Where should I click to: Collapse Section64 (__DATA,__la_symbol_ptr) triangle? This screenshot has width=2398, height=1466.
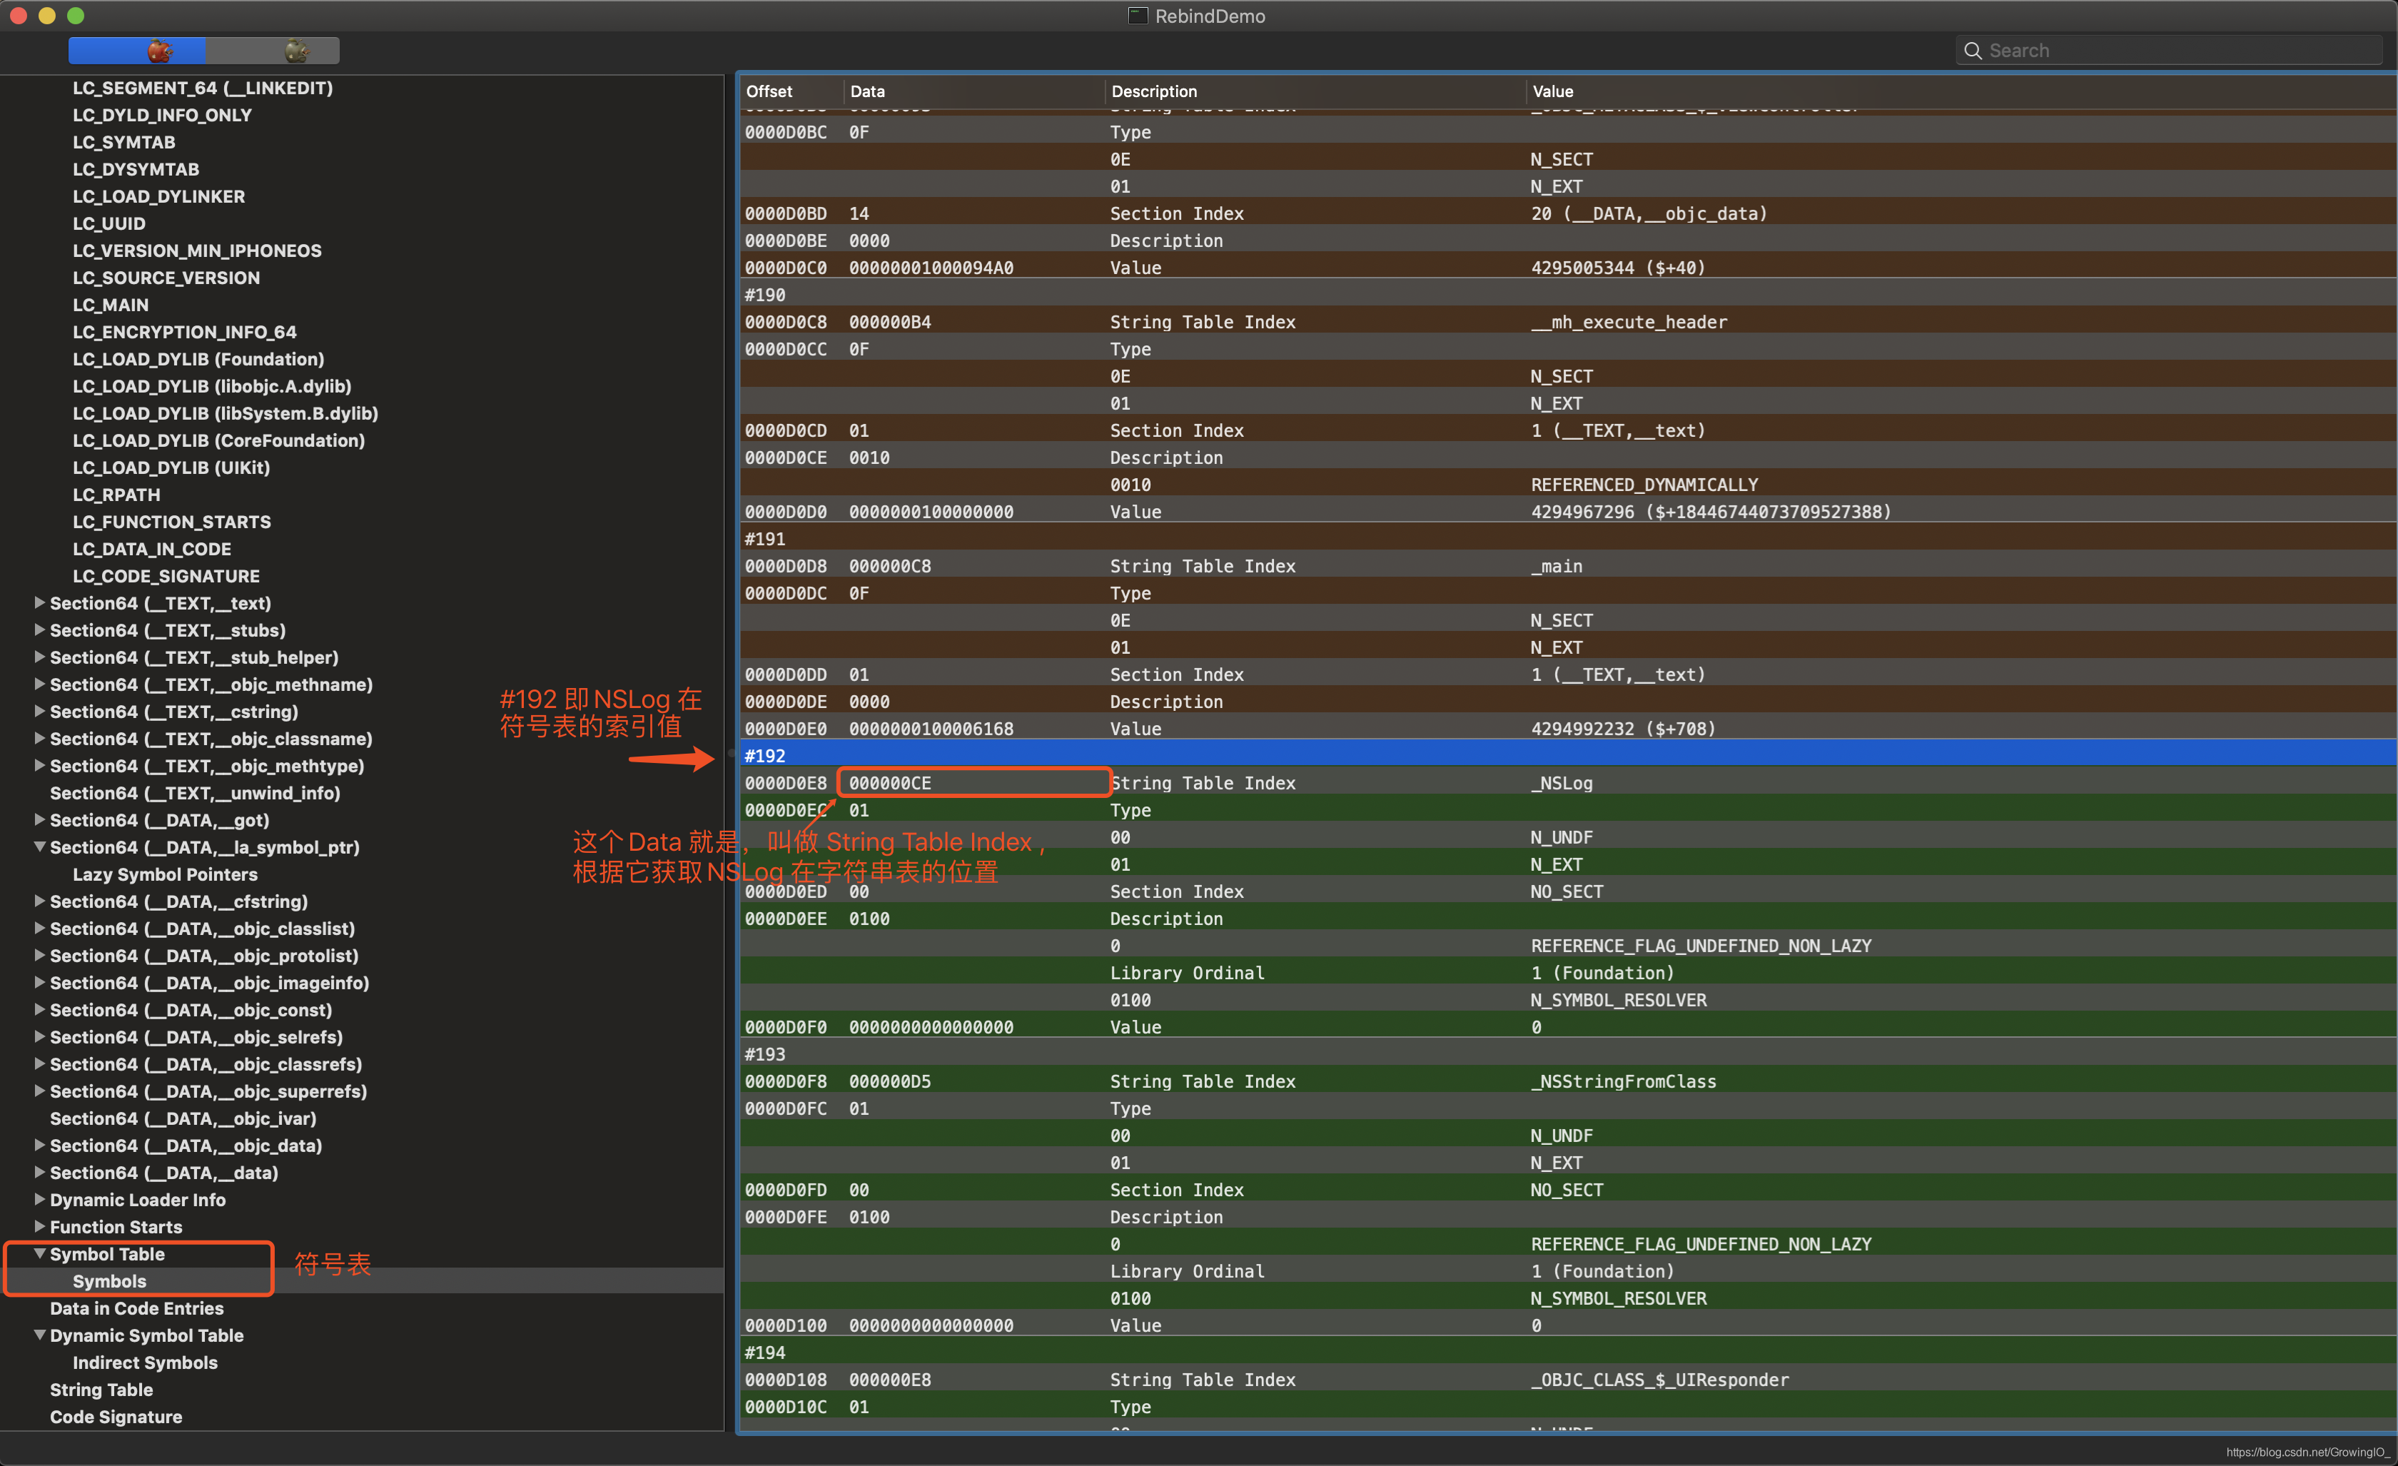pos(40,847)
